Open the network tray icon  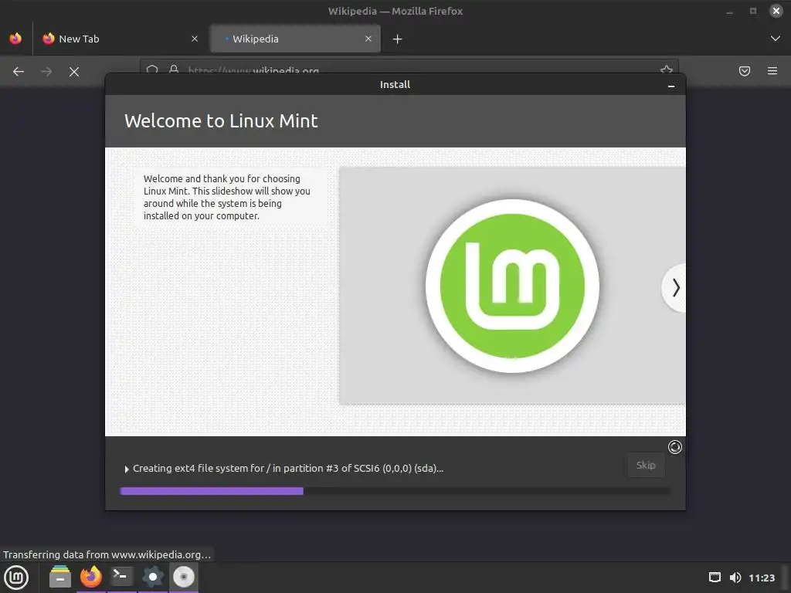point(715,578)
